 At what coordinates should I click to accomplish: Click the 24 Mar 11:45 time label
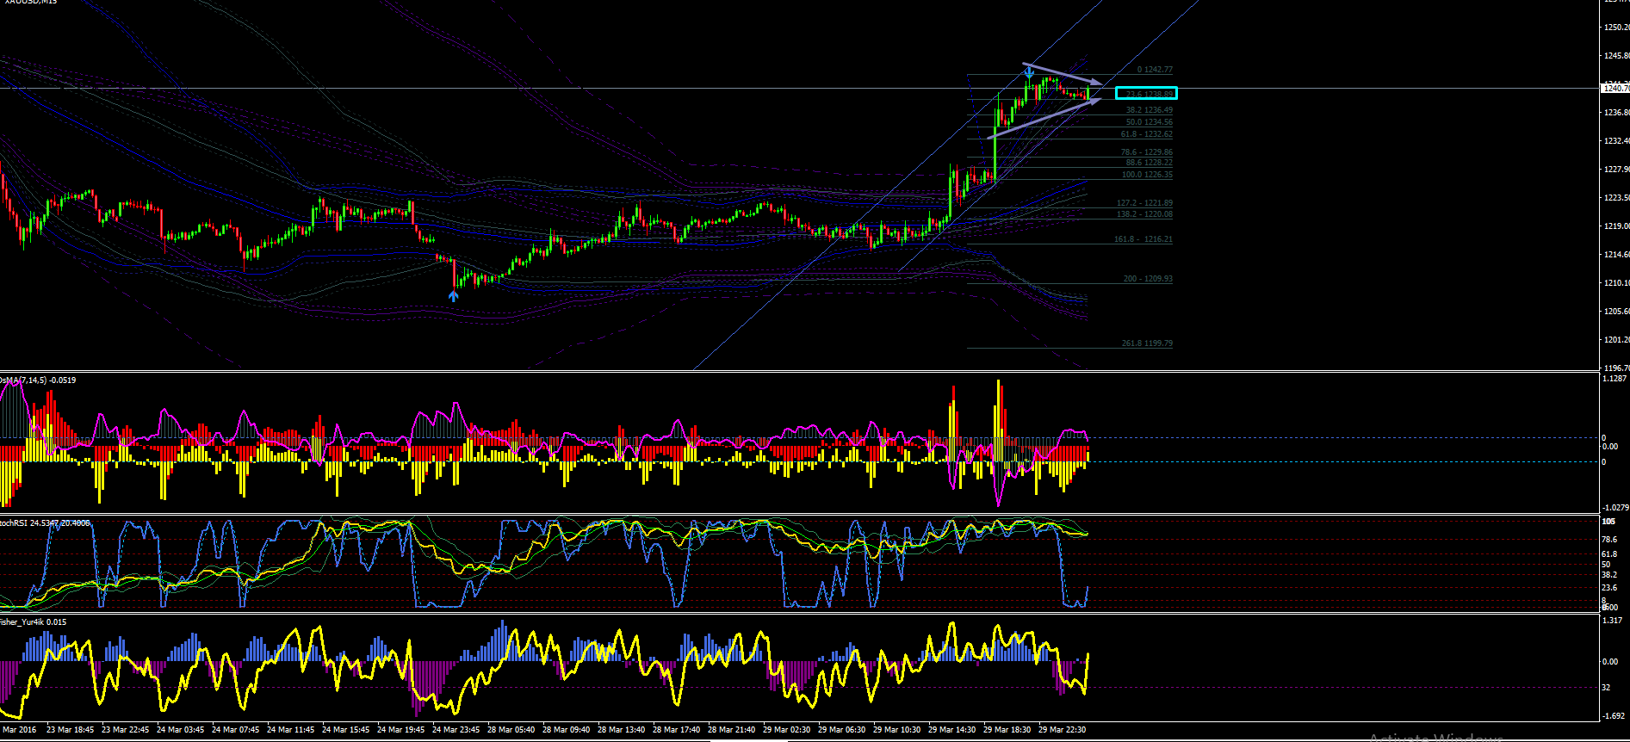291,730
